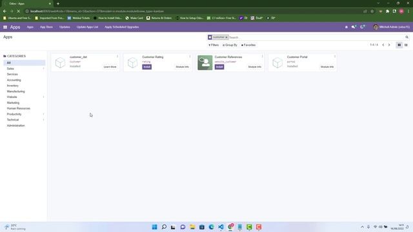413x232 pixels.
Task: Open taskbar Search
Action: pyautogui.click(x=164, y=227)
